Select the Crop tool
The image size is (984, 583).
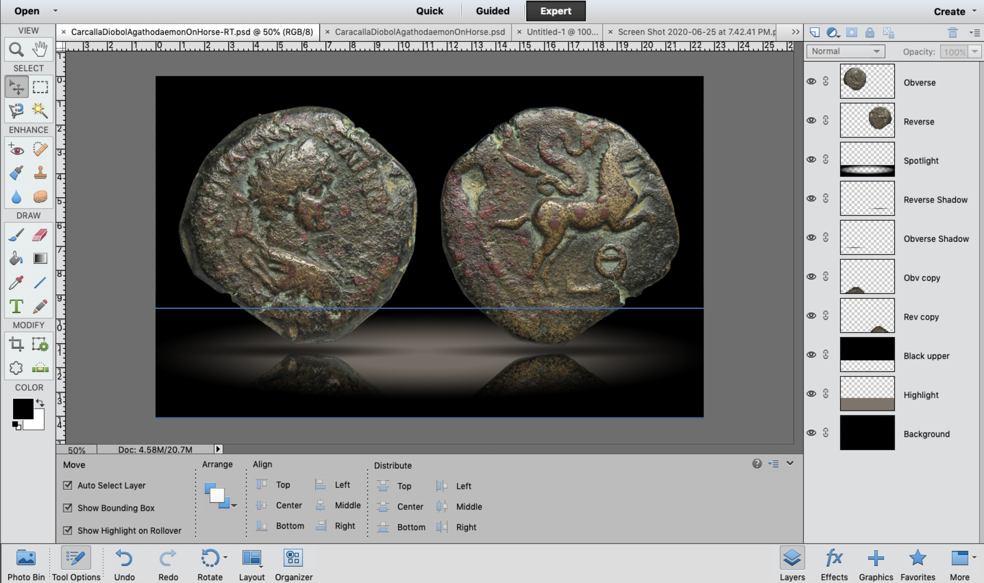[x=16, y=344]
